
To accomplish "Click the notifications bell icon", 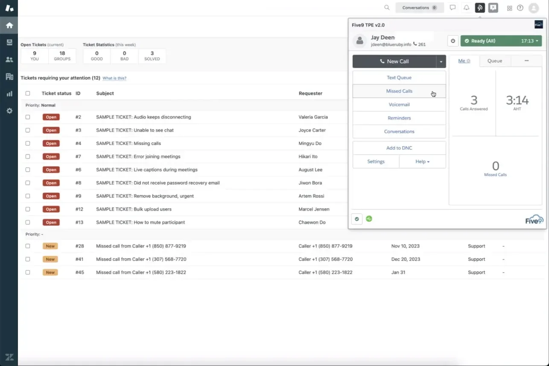I will pos(466,8).
